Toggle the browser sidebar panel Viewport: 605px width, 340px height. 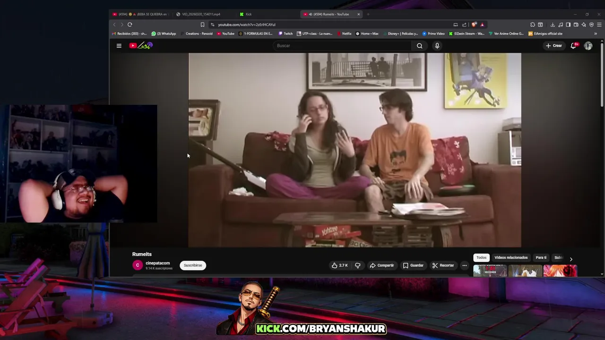[x=568, y=25]
